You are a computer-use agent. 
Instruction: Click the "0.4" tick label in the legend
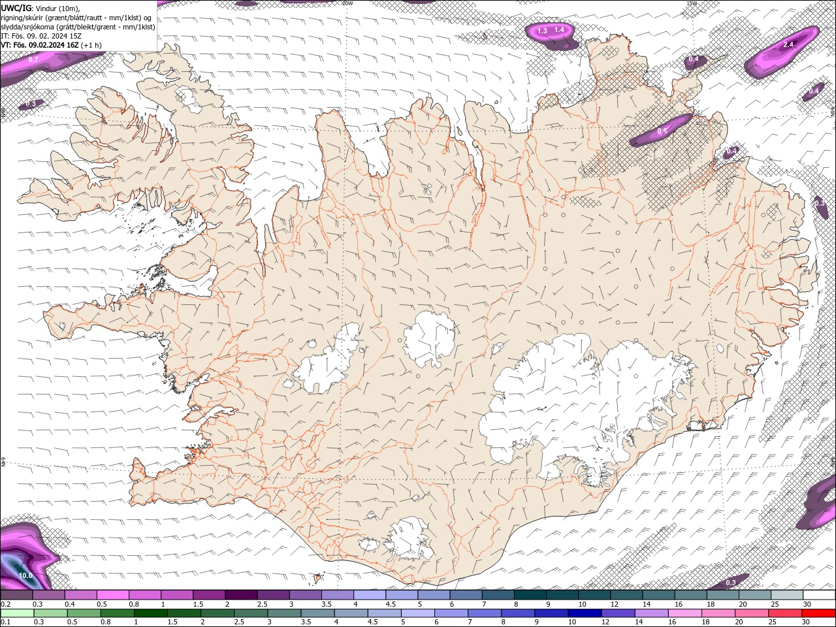click(x=70, y=604)
